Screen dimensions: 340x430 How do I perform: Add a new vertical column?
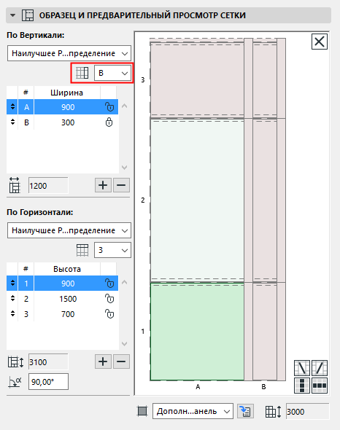[103, 185]
